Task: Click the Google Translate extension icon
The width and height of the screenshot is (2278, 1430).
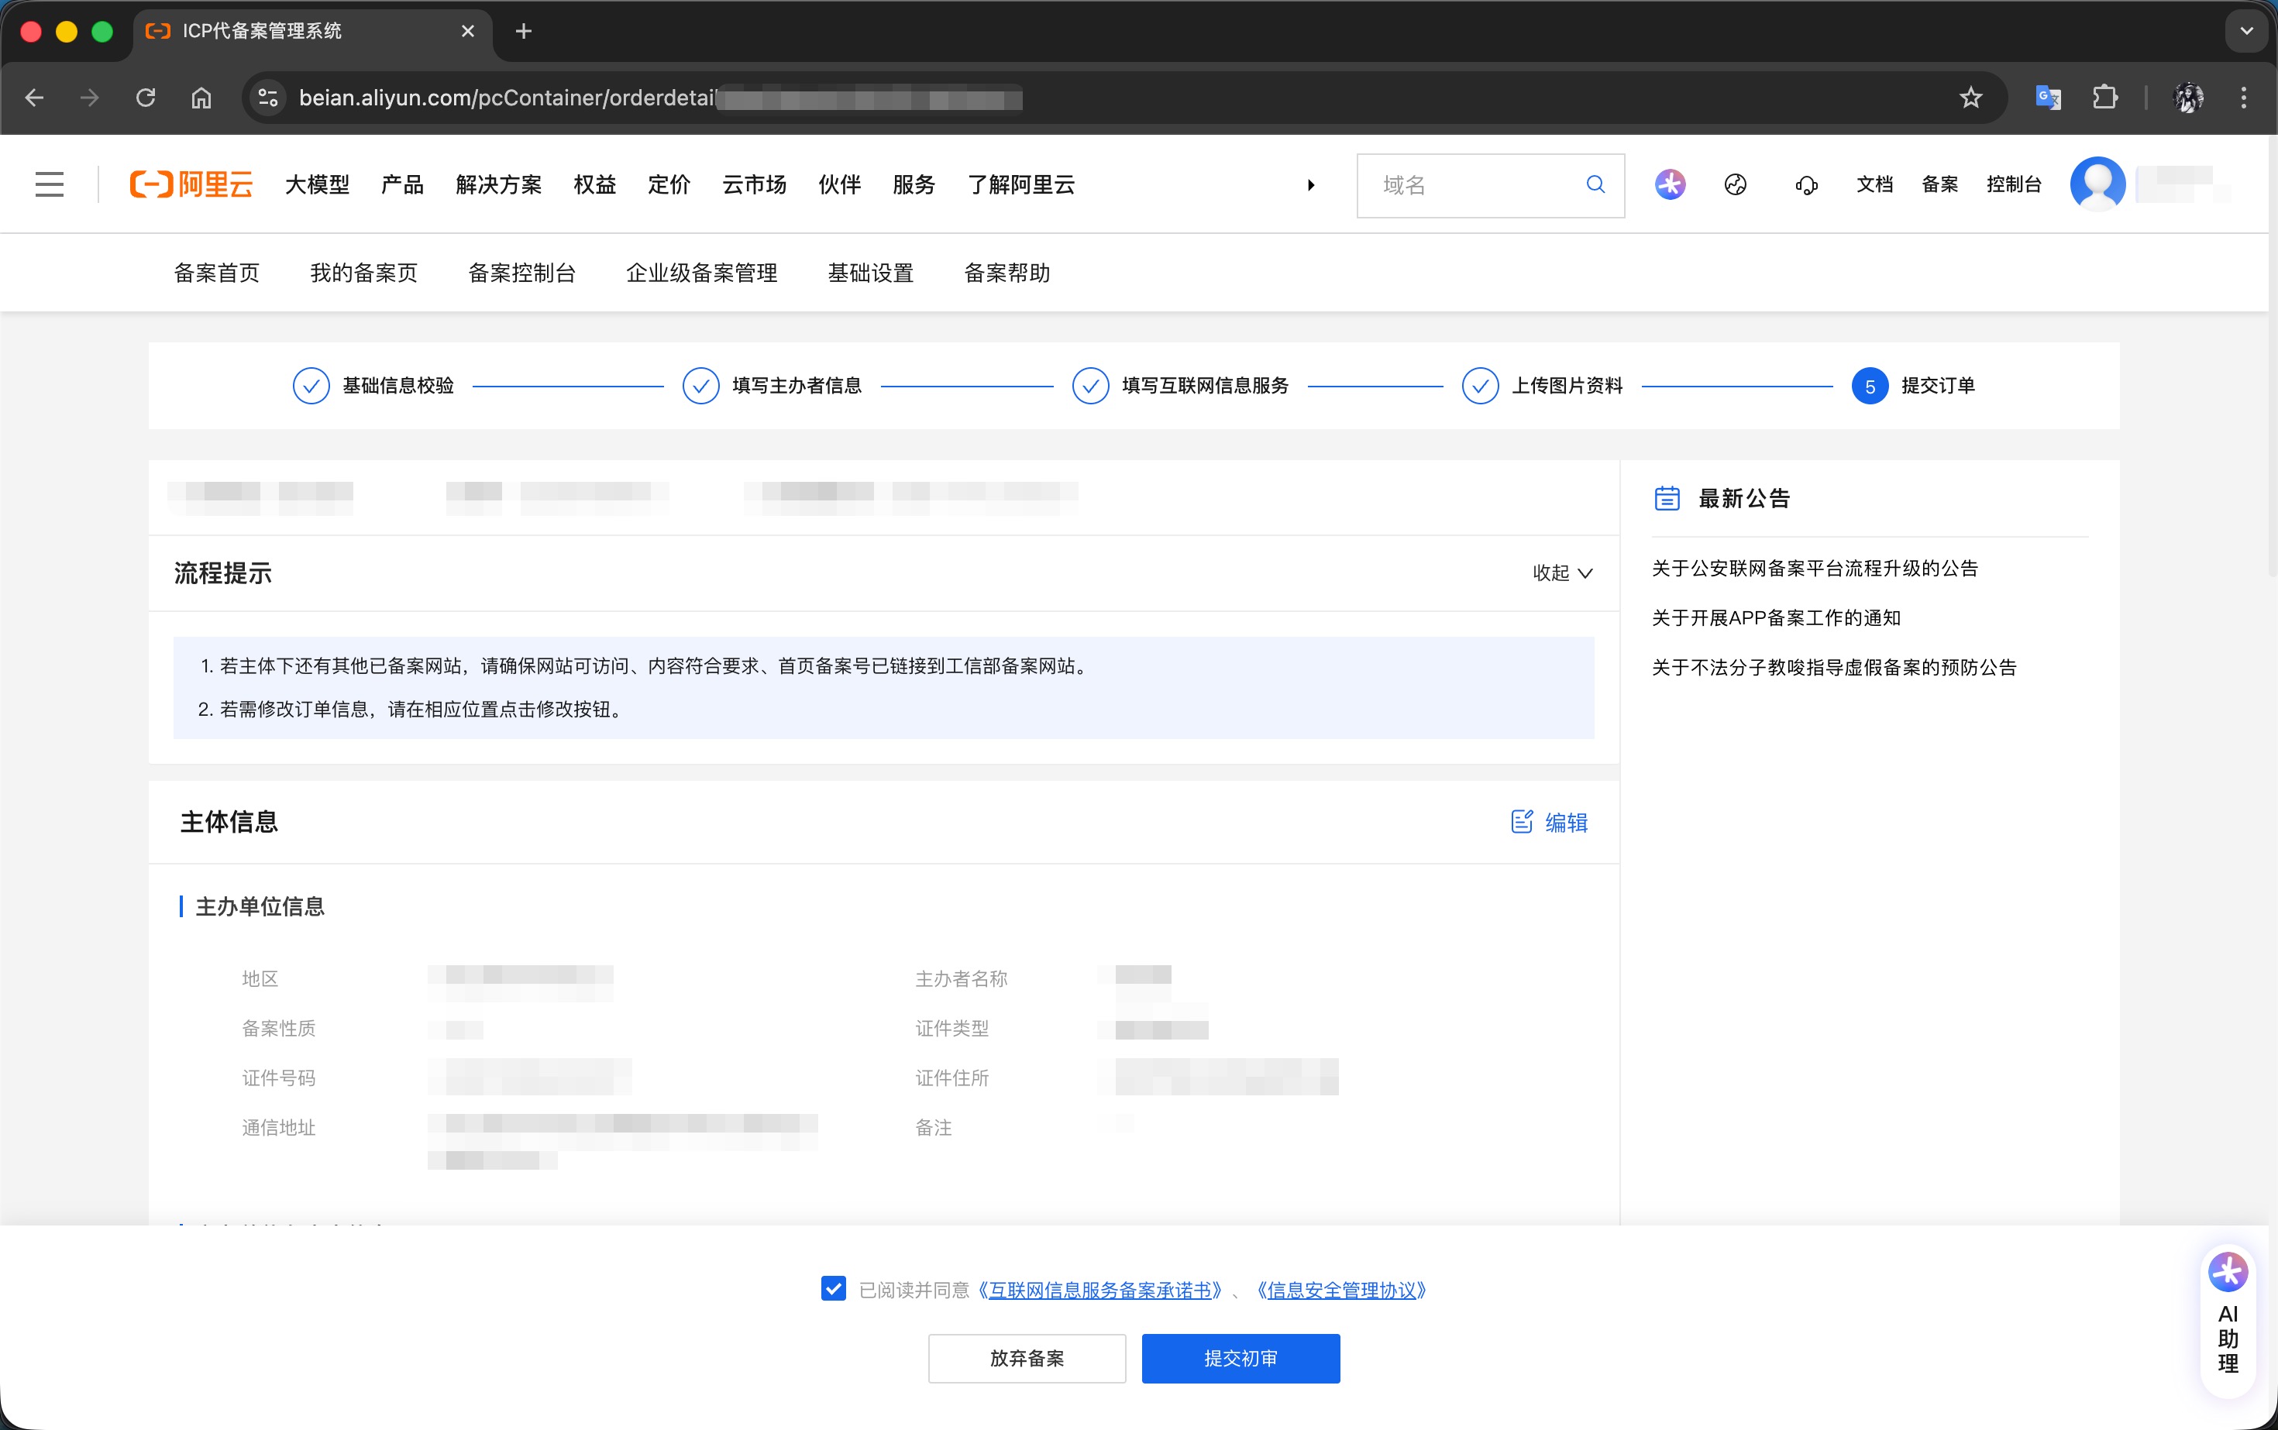Action: (x=2047, y=98)
